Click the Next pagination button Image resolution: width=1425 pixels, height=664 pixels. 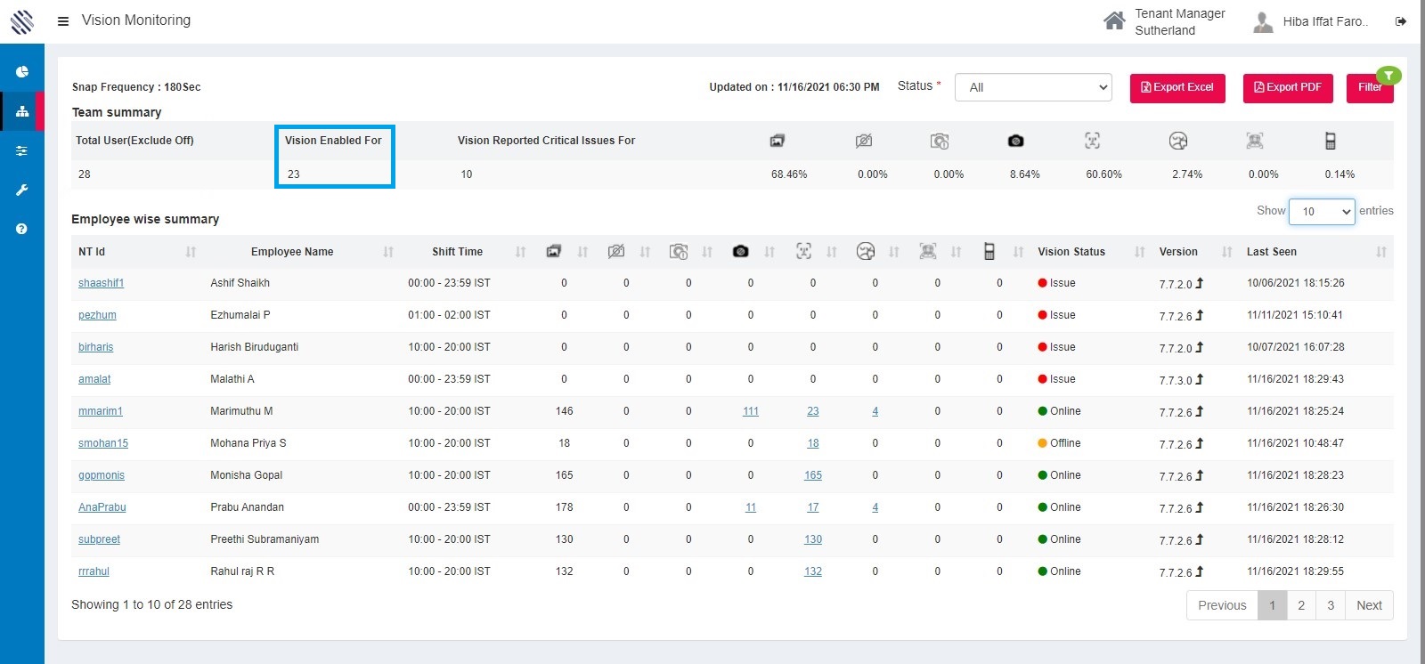pyautogui.click(x=1369, y=605)
